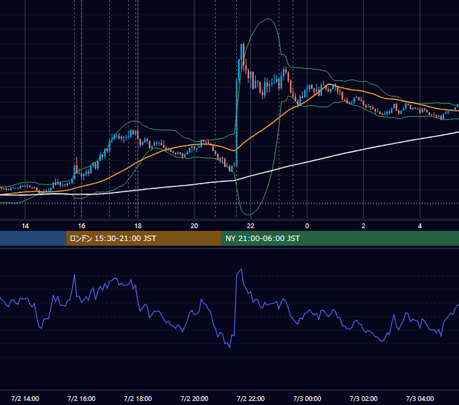
Task: Click the lower green band's deepest trough
Action: click(x=249, y=215)
